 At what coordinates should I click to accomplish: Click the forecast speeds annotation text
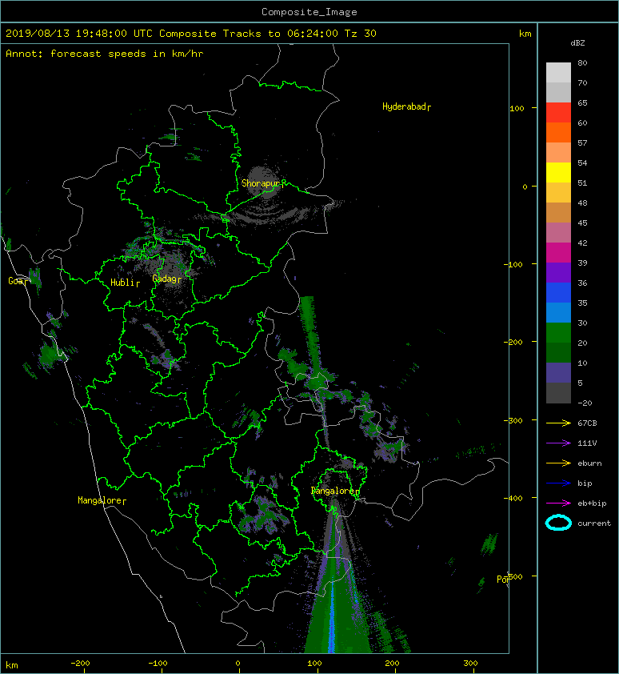[105, 54]
